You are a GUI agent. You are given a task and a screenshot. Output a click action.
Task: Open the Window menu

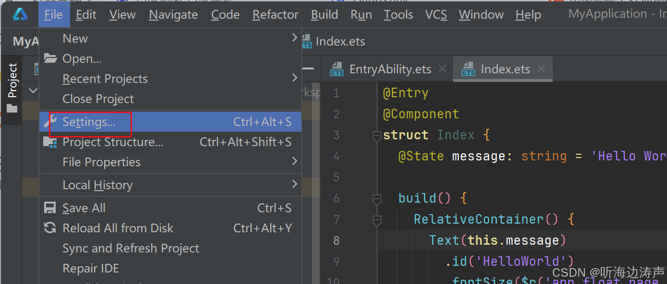click(x=481, y=15)
